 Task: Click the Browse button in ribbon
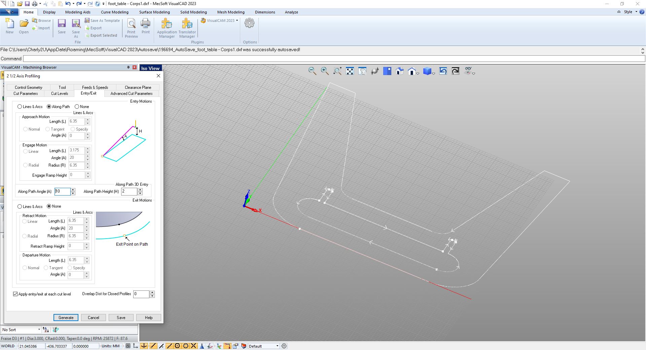point(41,21)
